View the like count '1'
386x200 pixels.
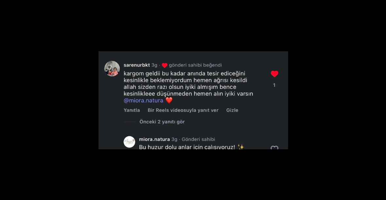tap(274, 85)
